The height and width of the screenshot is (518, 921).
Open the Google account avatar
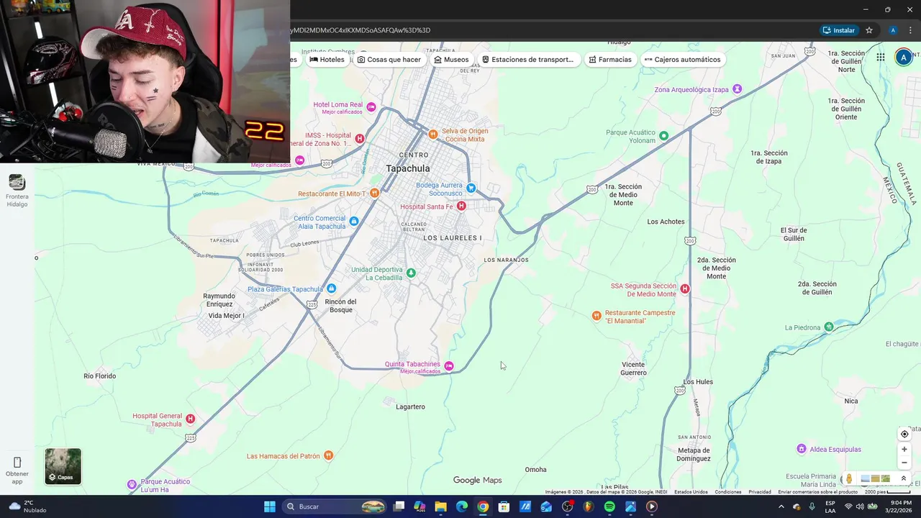[x=904, y=58]
